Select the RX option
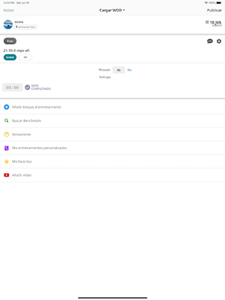The width and height of the screenshot is (225, 300). (x=25, y=57)
